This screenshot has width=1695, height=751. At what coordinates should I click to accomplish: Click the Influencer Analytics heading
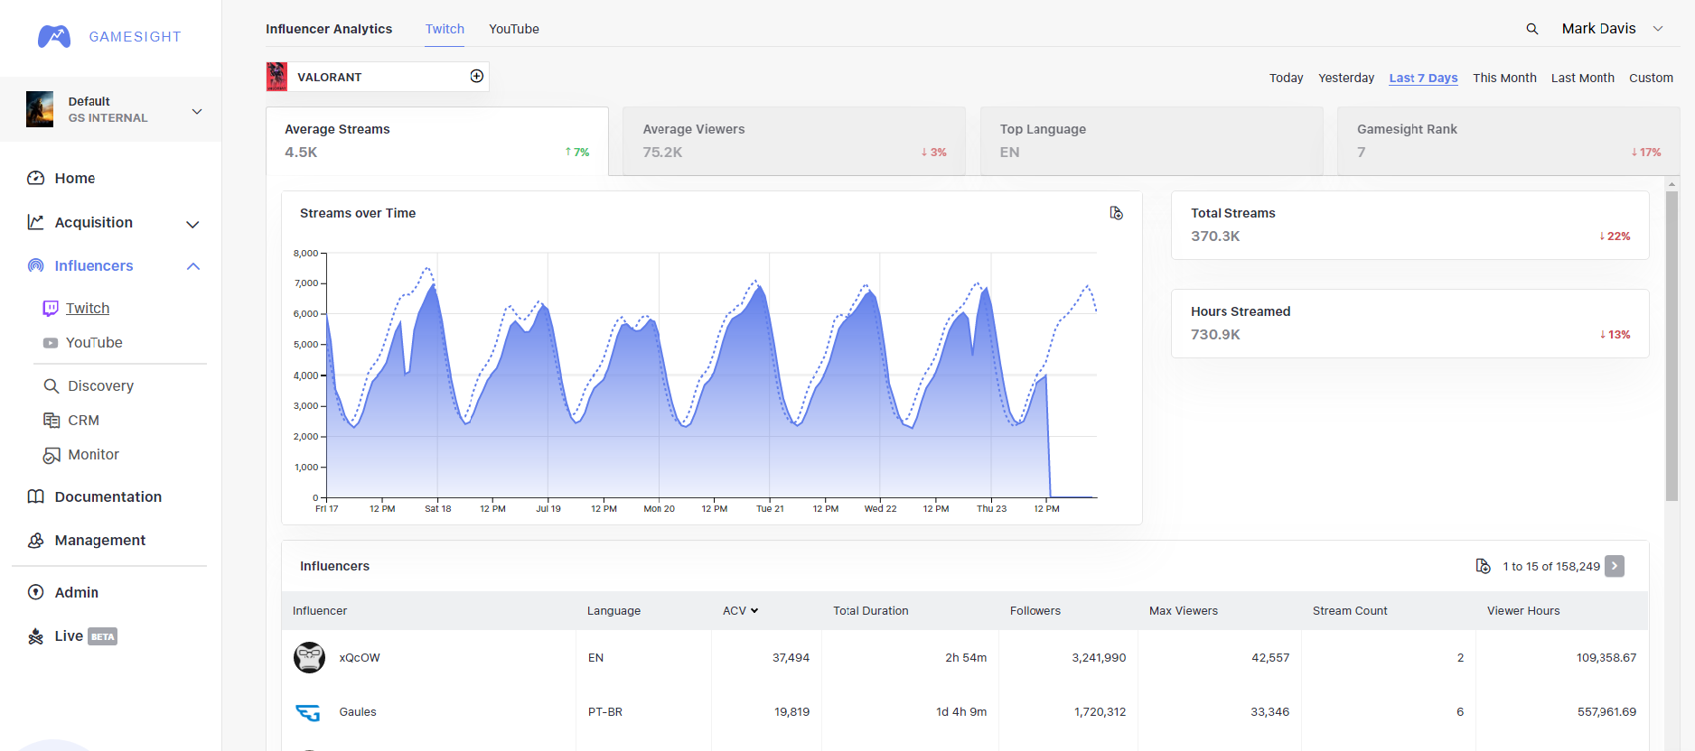[x=329, y=29]
